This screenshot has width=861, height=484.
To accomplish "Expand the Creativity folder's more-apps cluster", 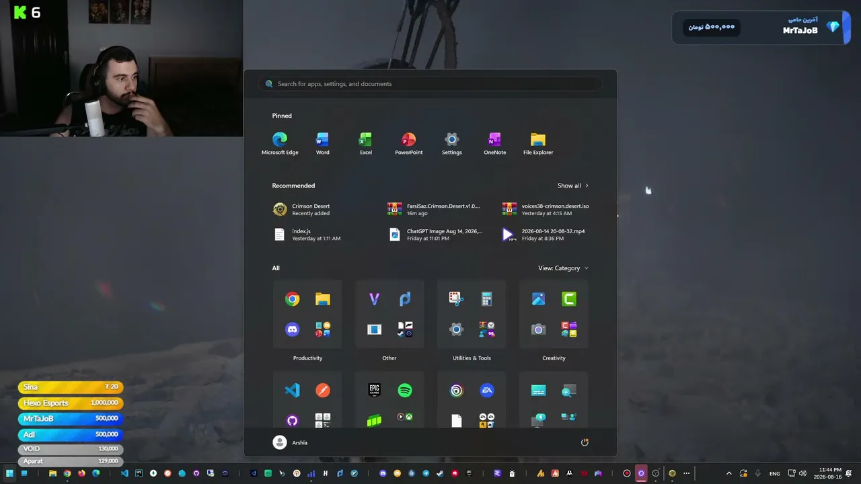I will [x=569, y=329].
